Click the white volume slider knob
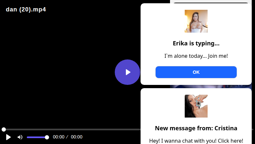This screenshot has height=144, width=255. pyautogui.click(x=47, y=137)
